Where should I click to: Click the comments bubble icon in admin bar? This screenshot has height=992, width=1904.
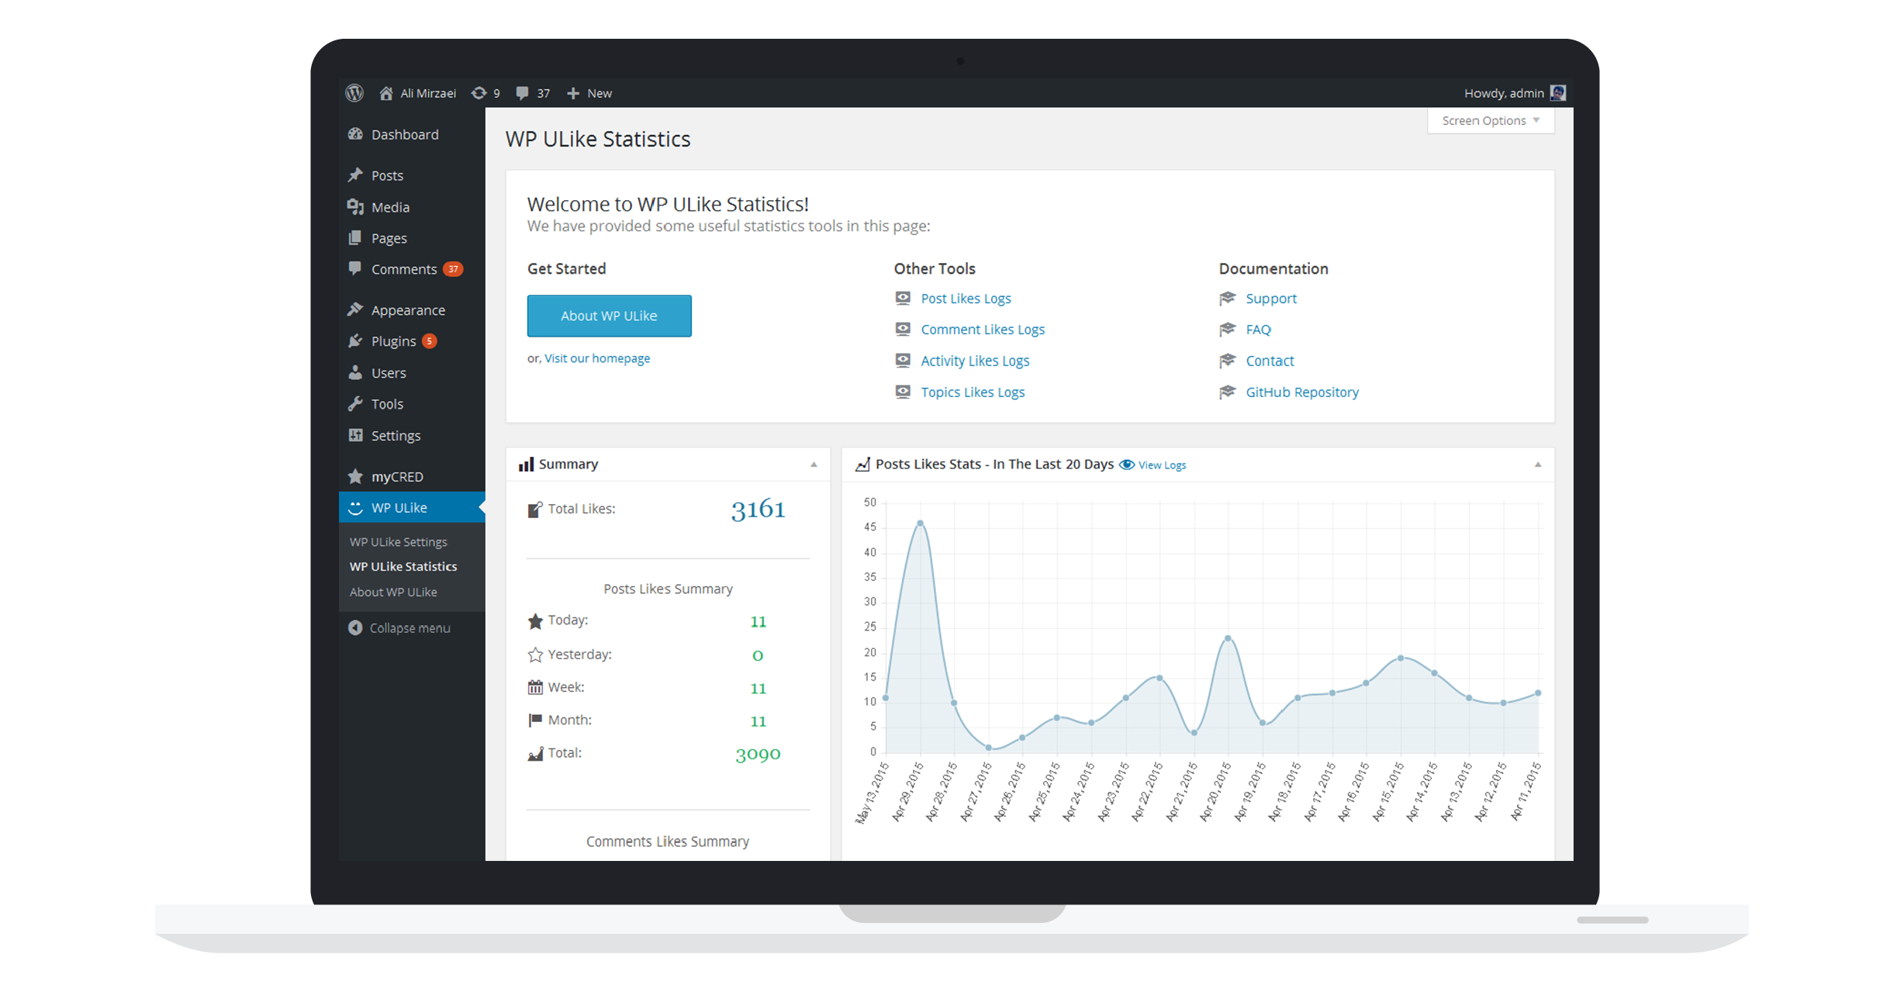(x=523, y=93)
